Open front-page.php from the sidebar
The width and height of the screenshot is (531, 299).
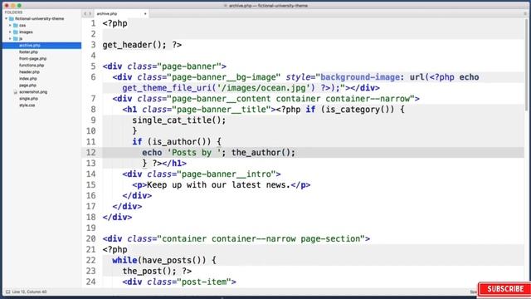click(32, 59)
